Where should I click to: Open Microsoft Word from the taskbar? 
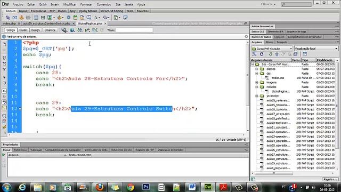pos(192,187)
